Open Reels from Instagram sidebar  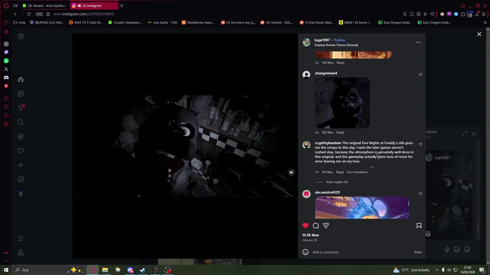(x=21, y=94)
